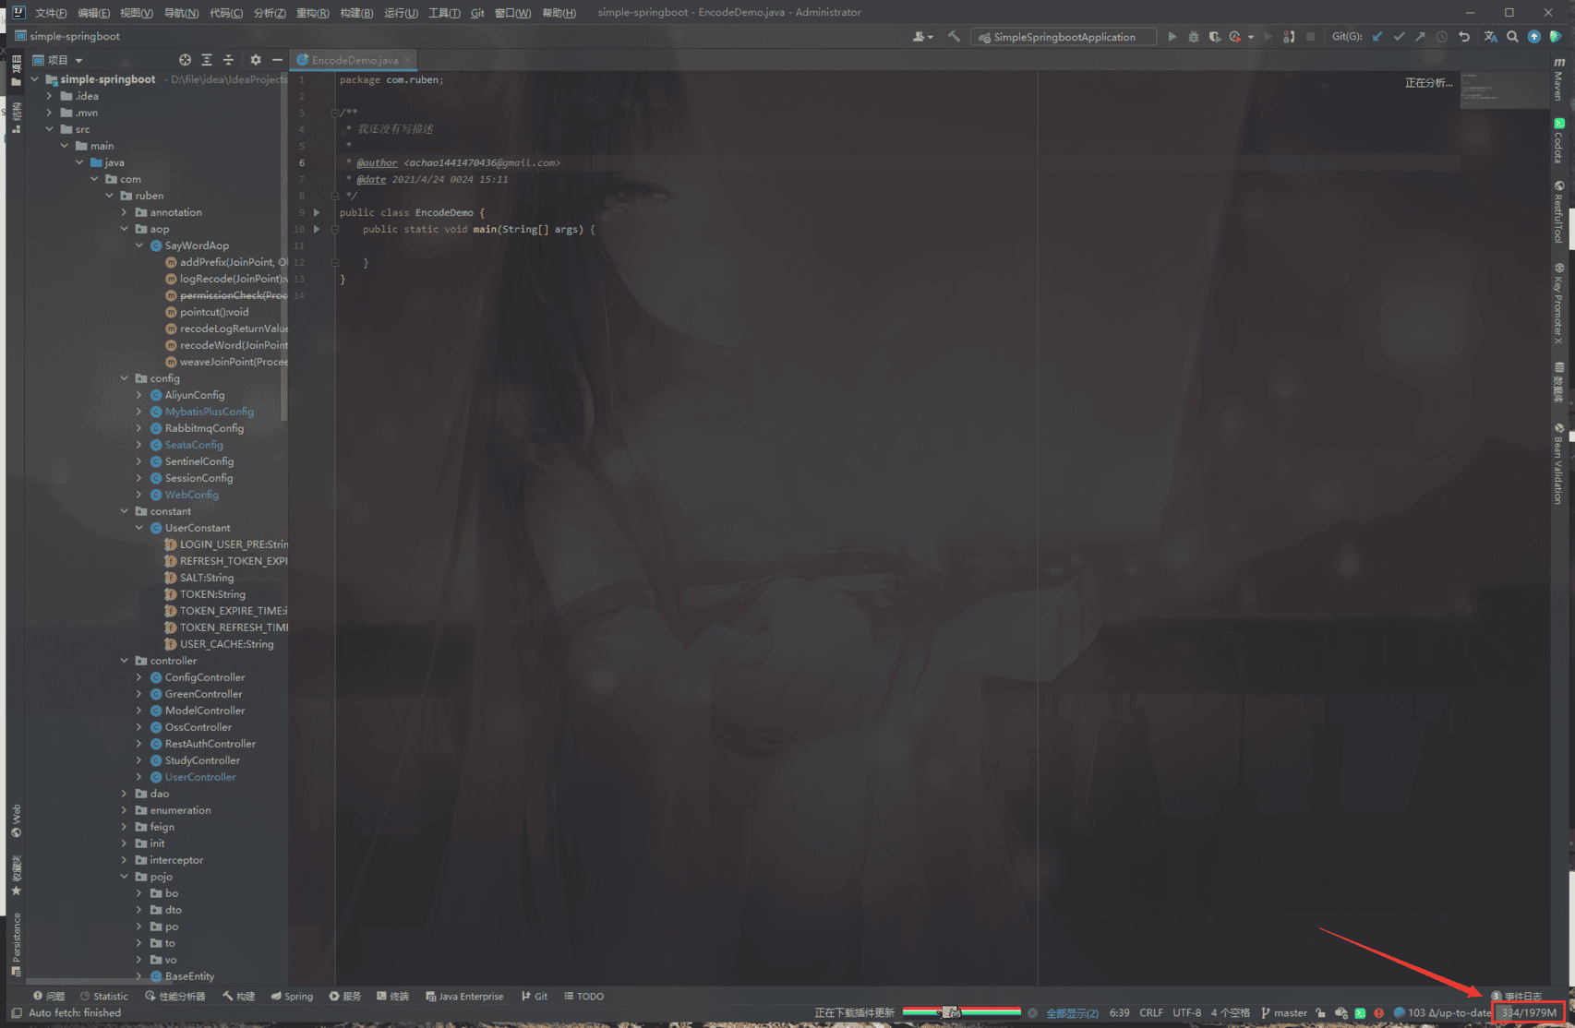The height and width of the screenshot is (1028, 1575).
Task: Collapse the controller folder in project tree
Action: pos(125,661)
